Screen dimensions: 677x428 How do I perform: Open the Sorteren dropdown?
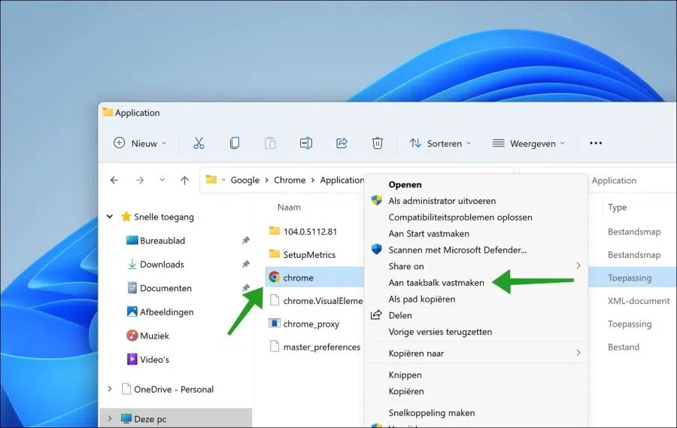[x=440, y=143]
